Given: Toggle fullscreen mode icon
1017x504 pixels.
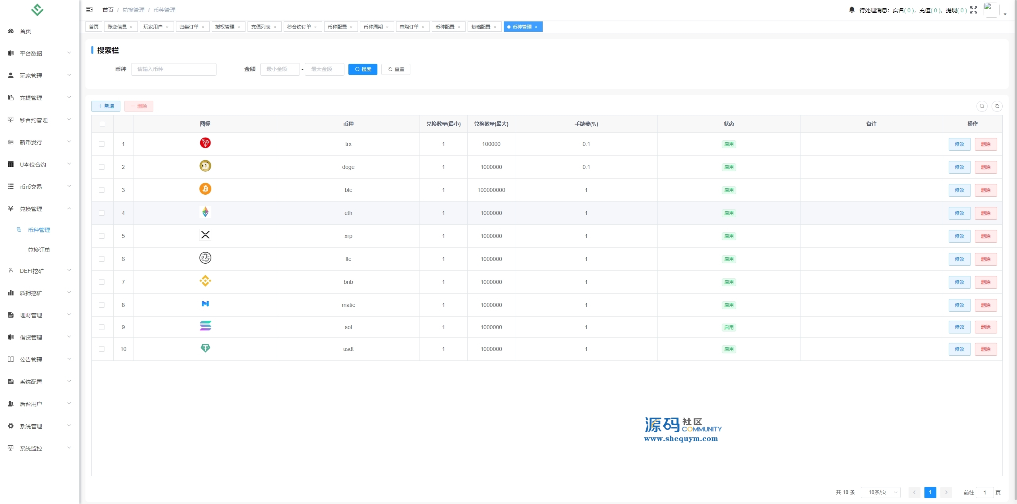Looking at the screenshot, I should (x=974, y=10).
